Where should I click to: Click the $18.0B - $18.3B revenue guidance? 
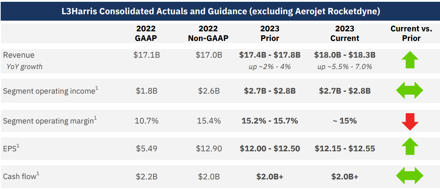click(345, 55)
